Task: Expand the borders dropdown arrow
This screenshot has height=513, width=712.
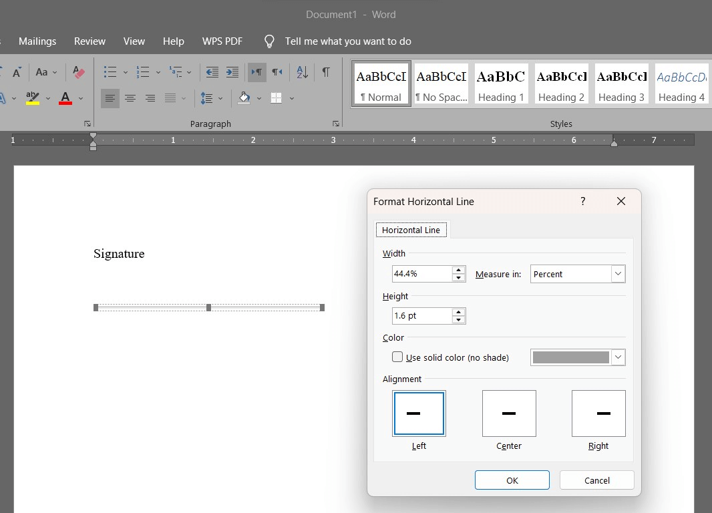Action: click(291, 98)
